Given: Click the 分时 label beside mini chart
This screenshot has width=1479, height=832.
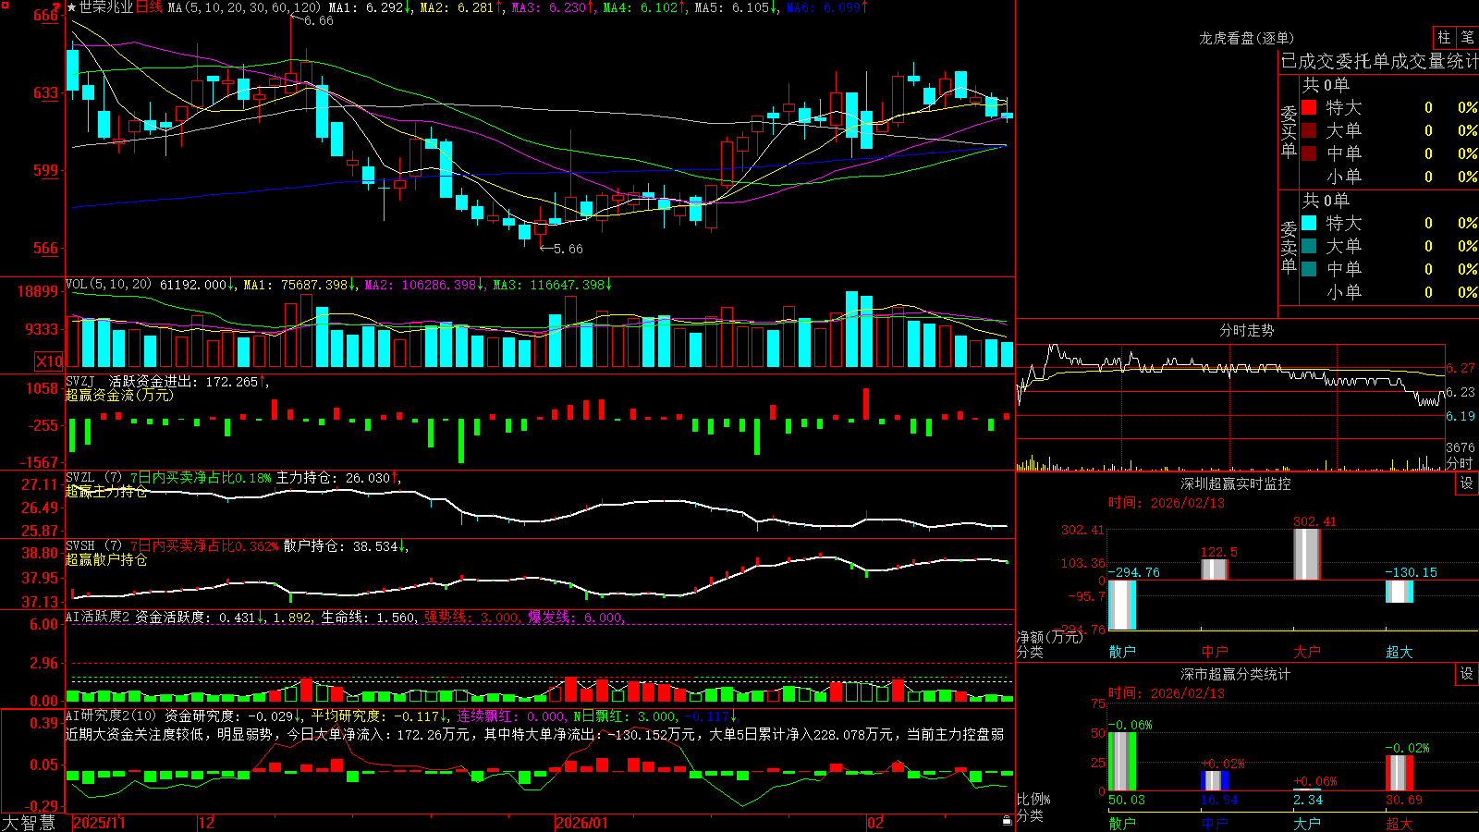Looking at the screenshot, I should tap(1460, 463).
